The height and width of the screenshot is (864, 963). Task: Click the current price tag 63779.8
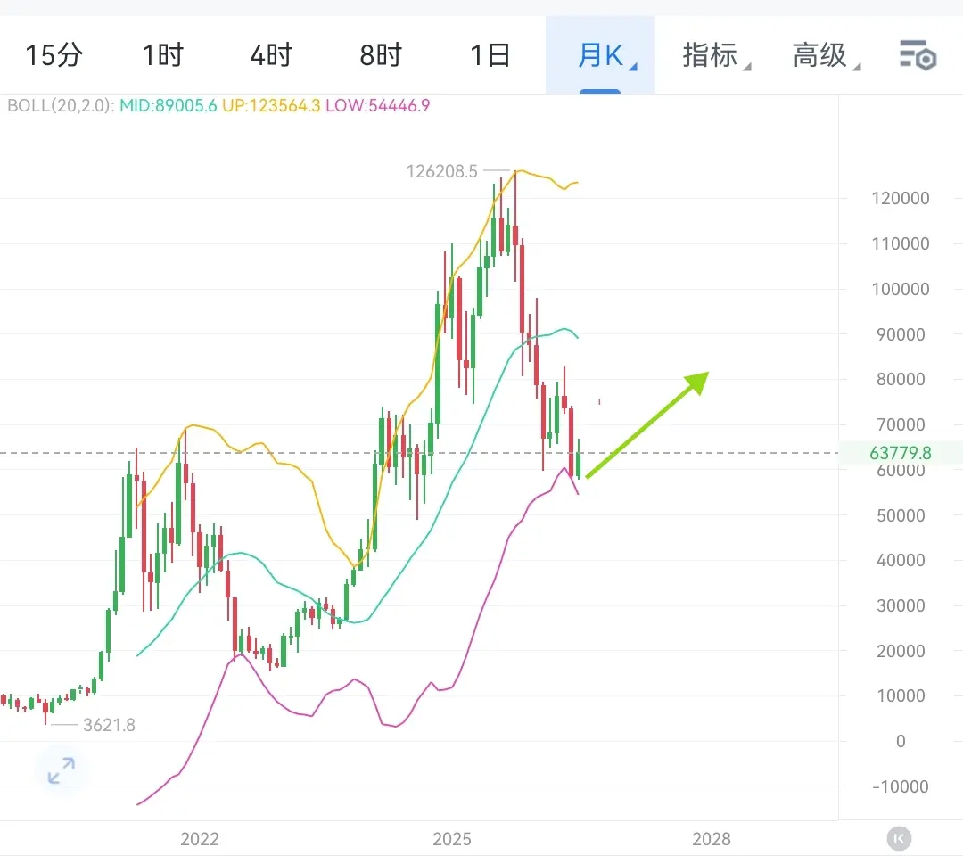coord(901,453)
